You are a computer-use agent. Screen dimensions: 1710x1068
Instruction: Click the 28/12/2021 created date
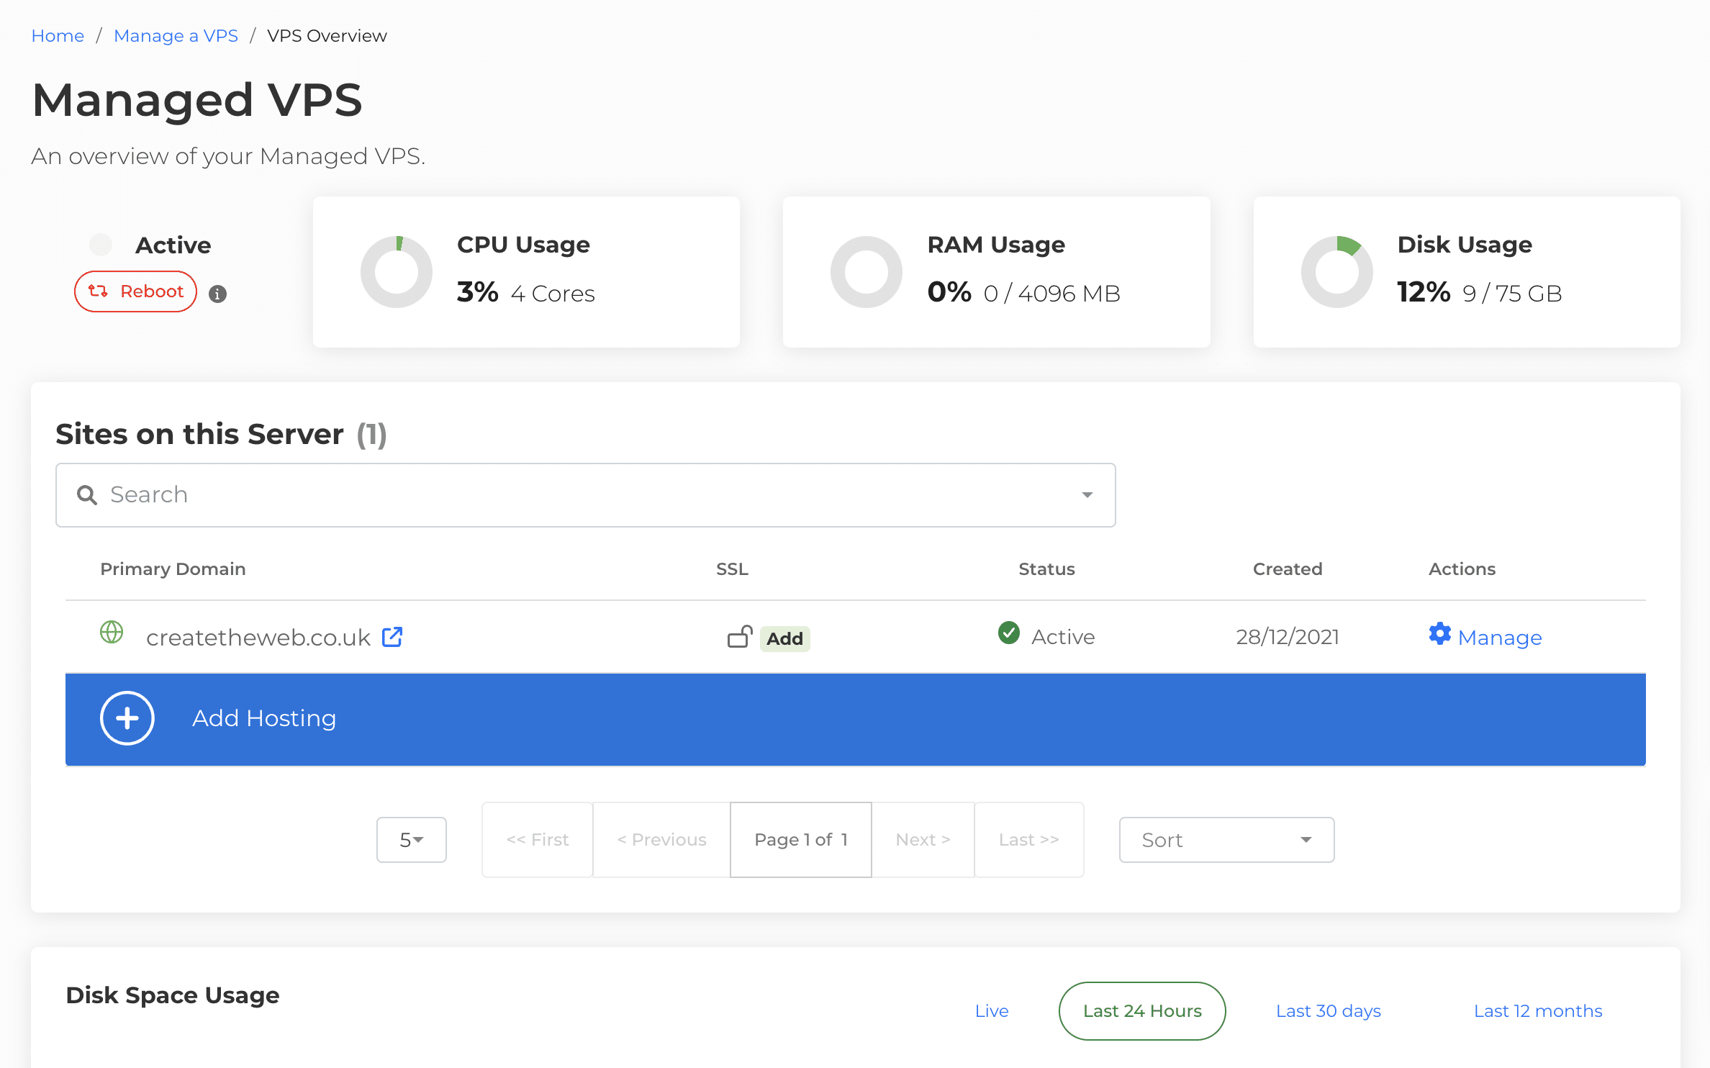(1288, 637)
